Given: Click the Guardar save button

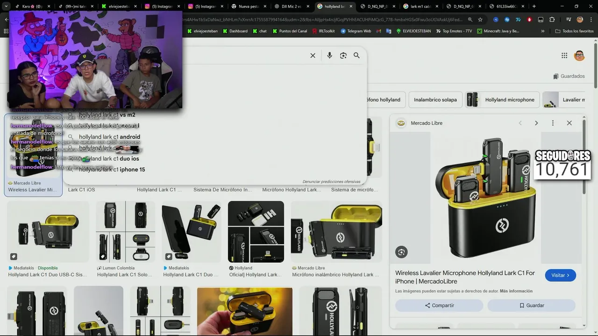Looking at the screenshot, I should (532, 305).
